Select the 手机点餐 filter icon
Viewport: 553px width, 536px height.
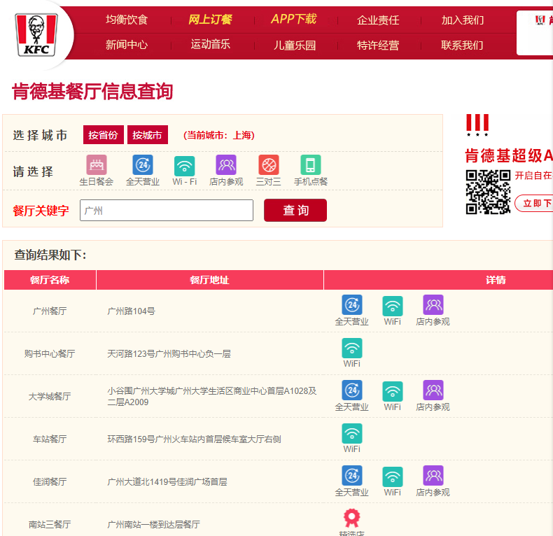pyautogui.click(x=311, y=164)
